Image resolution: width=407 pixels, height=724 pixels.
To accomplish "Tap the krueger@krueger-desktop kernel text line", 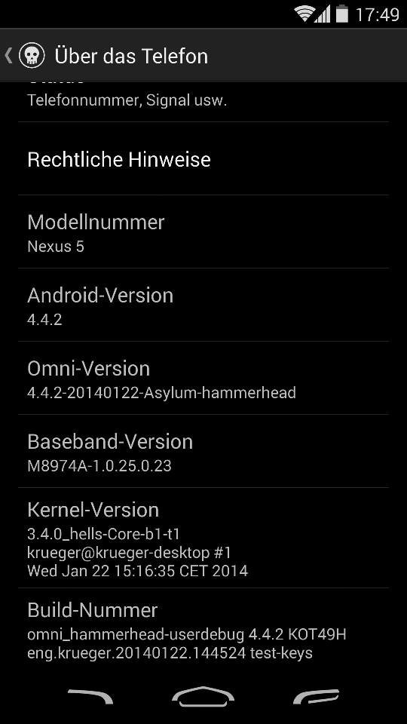I will coord(129,552).
